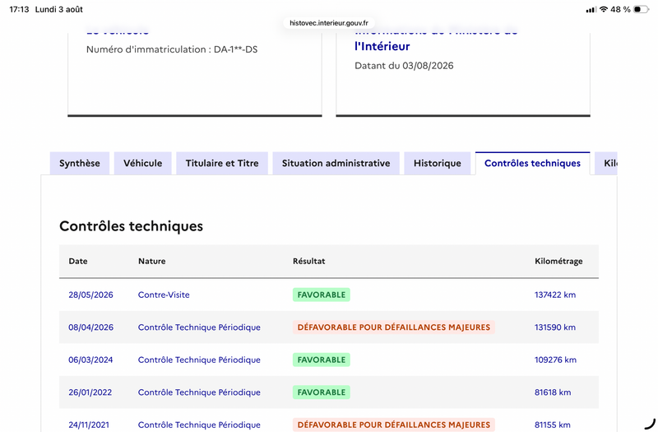
Task: Open the partially visible Kilométrage tab
Action: pyautogui.click(x=606, y=163)
